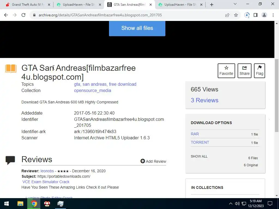
Task: Open the red mushroom taskbar app
Action: point(47,204)
